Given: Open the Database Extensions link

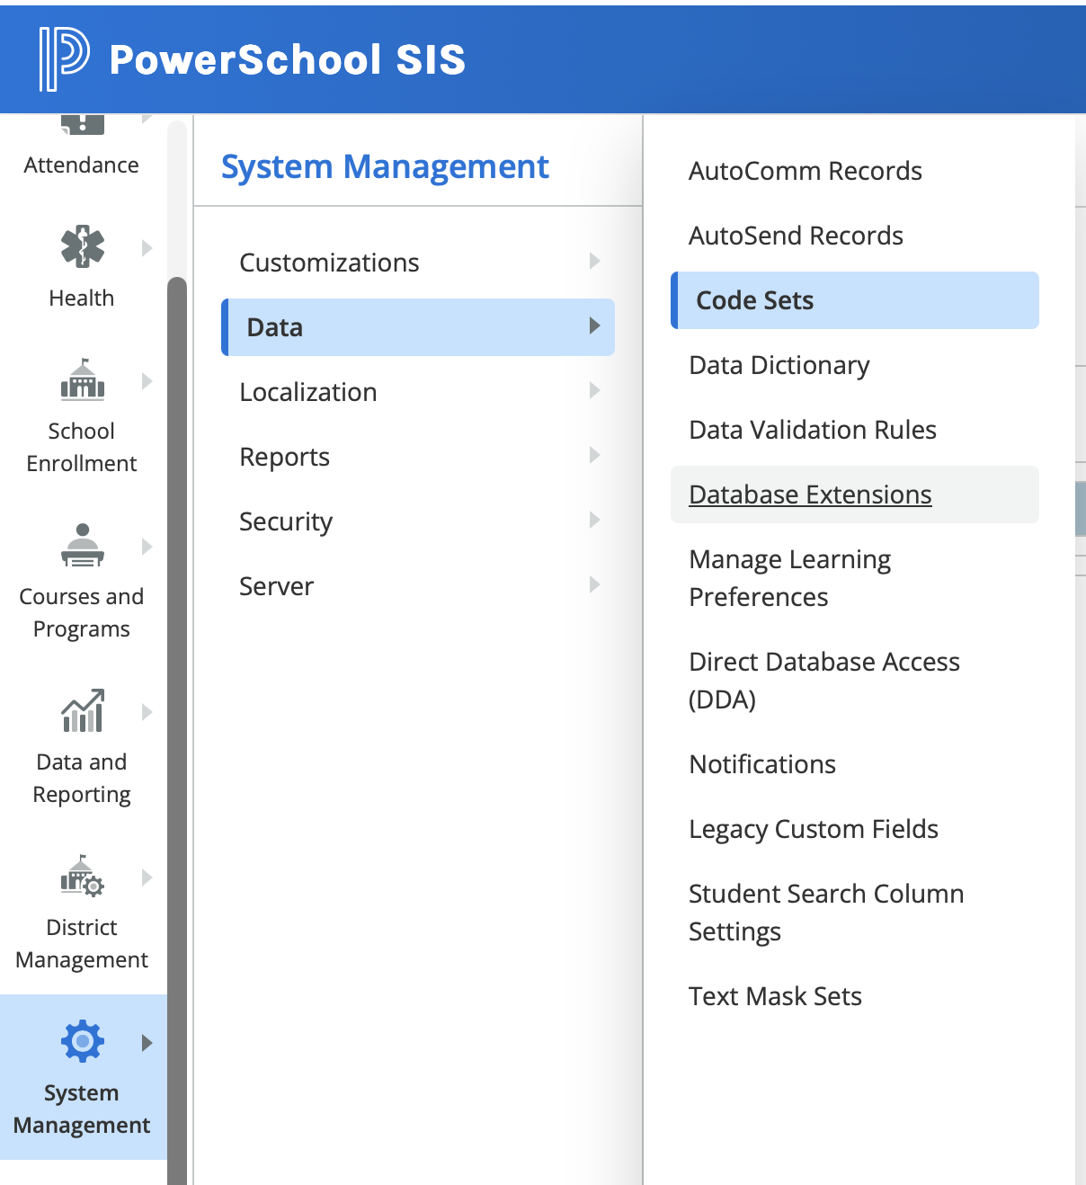Looking at the screenshot, I should click(810, 494).
